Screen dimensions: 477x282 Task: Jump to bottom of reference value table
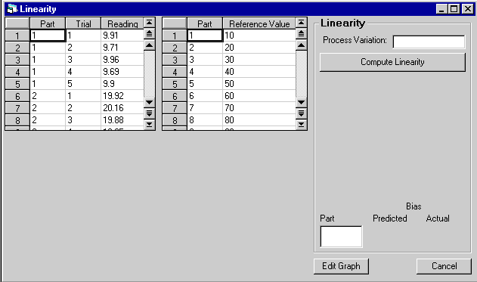[301, 124]
